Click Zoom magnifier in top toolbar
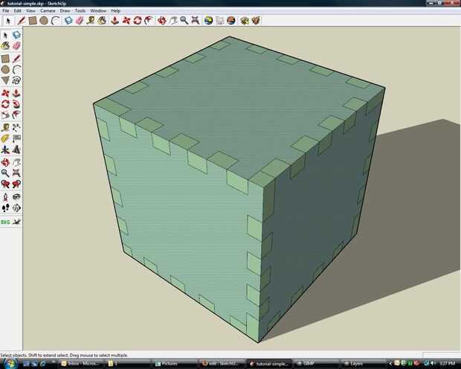The image size is (461, 369). 184,21
